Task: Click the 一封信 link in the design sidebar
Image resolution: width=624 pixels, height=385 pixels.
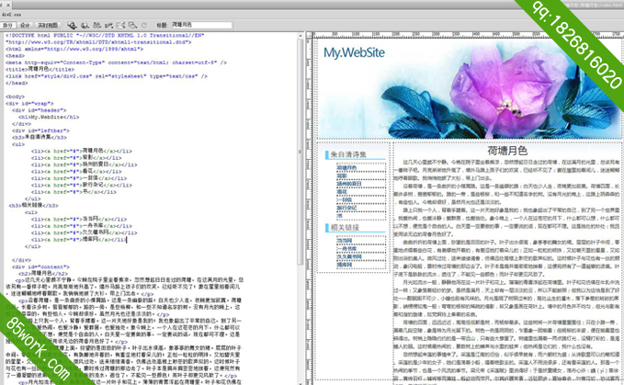Action: (345, 199)
